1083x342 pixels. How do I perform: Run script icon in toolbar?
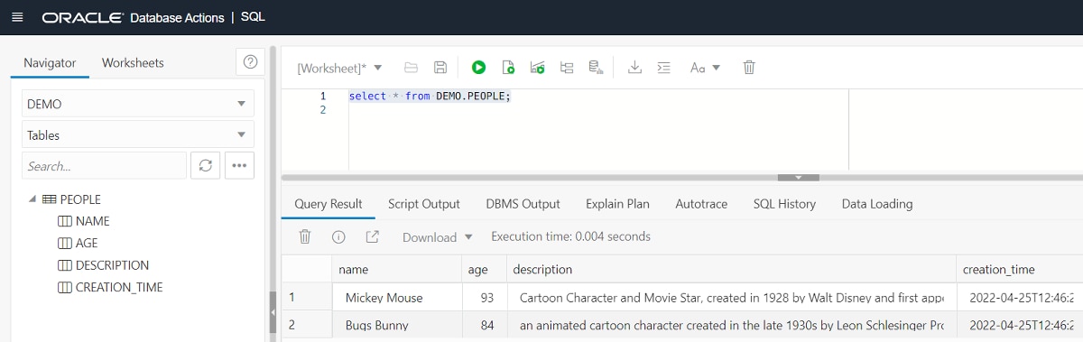point(508,67)
